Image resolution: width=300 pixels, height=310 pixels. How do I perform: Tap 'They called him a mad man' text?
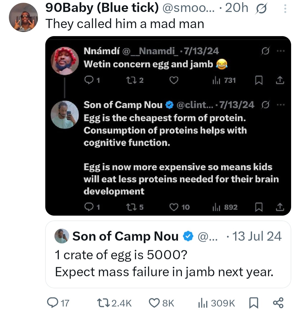coord(125,24)
